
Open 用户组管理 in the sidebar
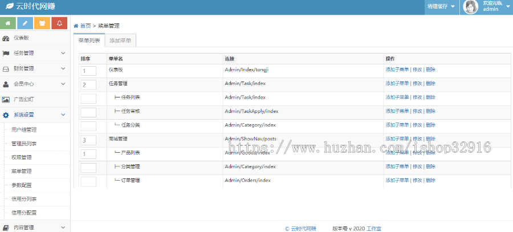click(x=24, y=130)
